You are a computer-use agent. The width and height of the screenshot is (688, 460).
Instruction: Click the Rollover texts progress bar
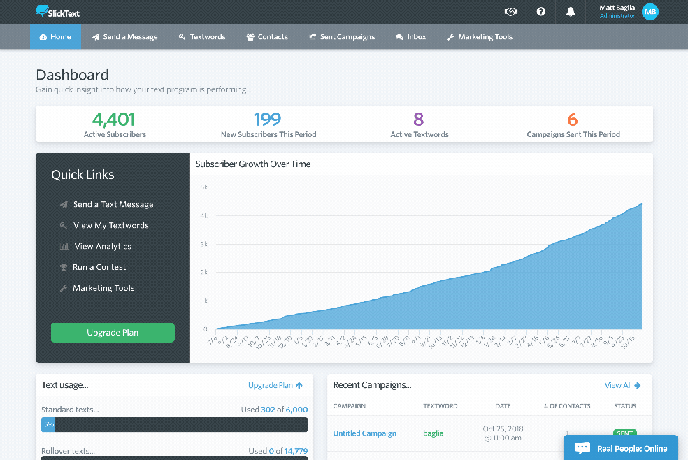click(x=174, y=458)
